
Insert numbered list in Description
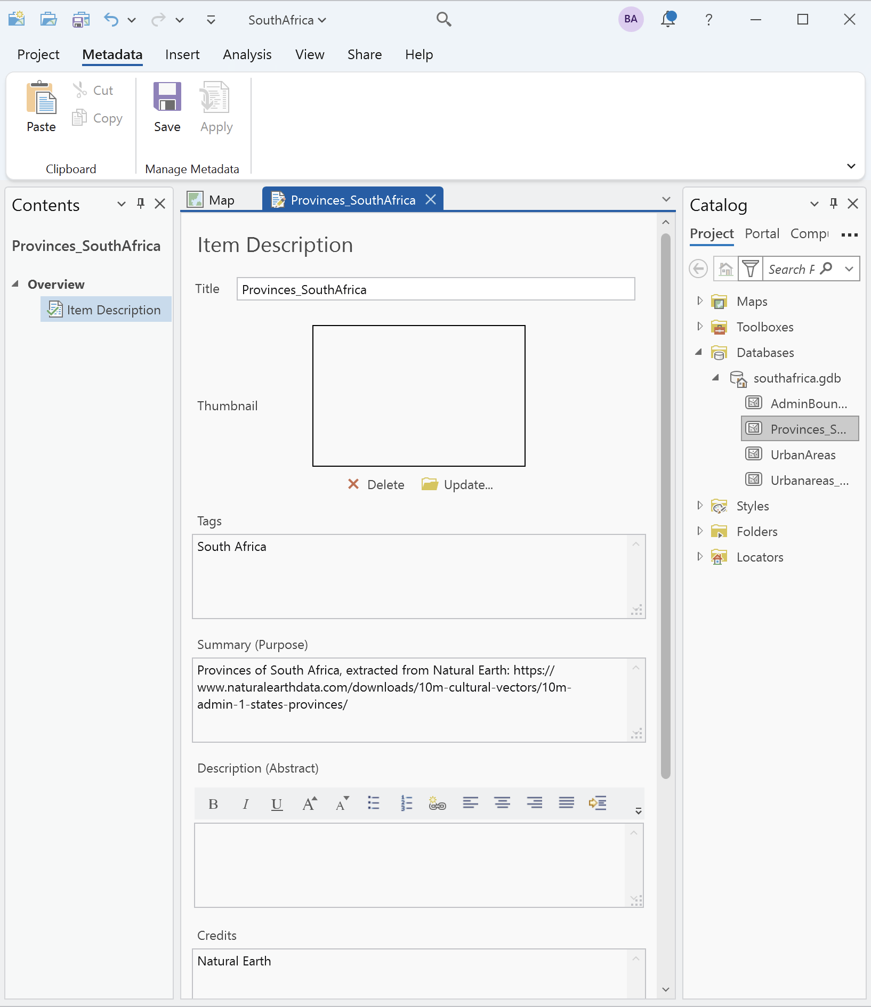[x=406, y=803]
